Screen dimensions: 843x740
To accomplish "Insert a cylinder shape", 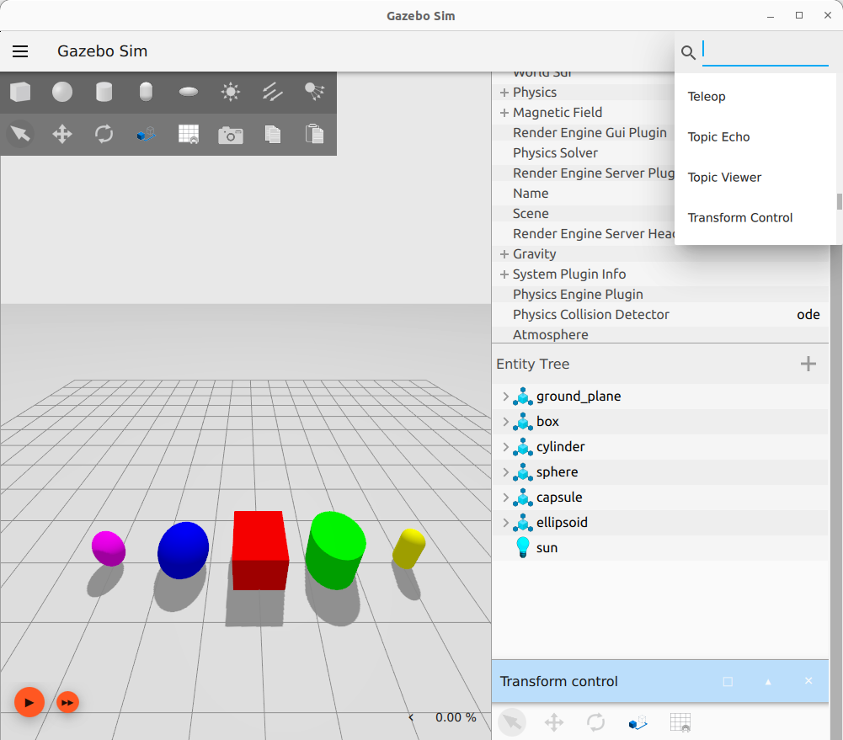I will pos(104,92).
